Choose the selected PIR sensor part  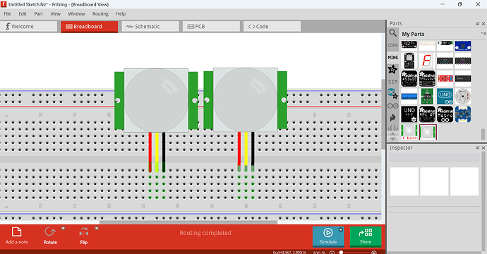point(428,132)
